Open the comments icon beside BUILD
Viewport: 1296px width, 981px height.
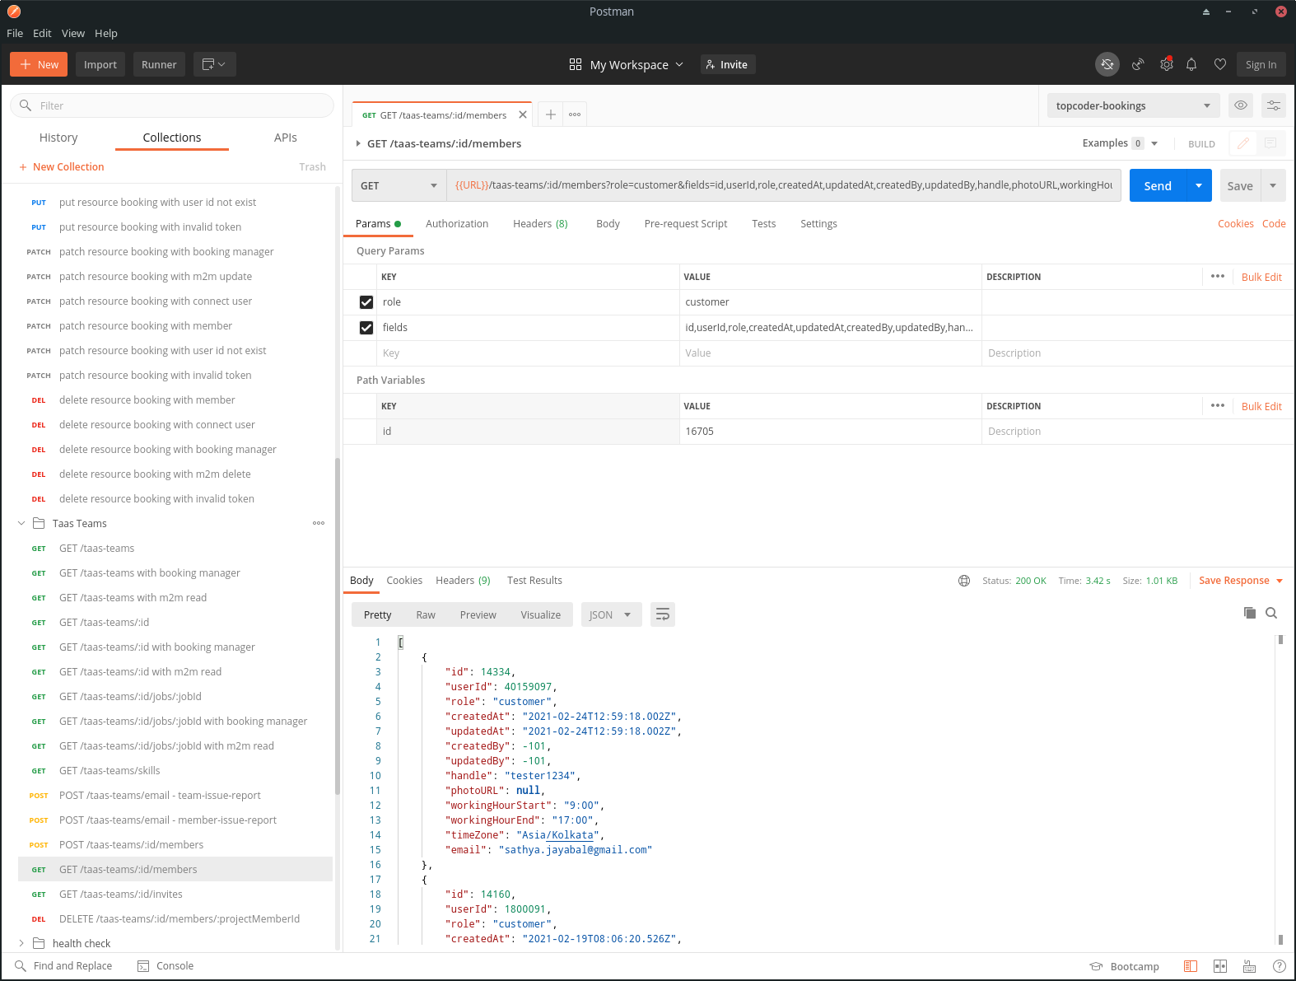pos(1270,143)
